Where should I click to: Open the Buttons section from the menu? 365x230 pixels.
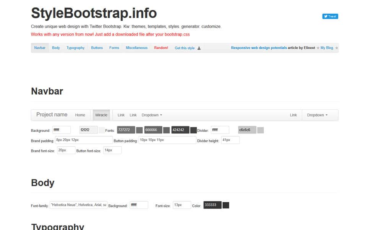coord(97,48)
